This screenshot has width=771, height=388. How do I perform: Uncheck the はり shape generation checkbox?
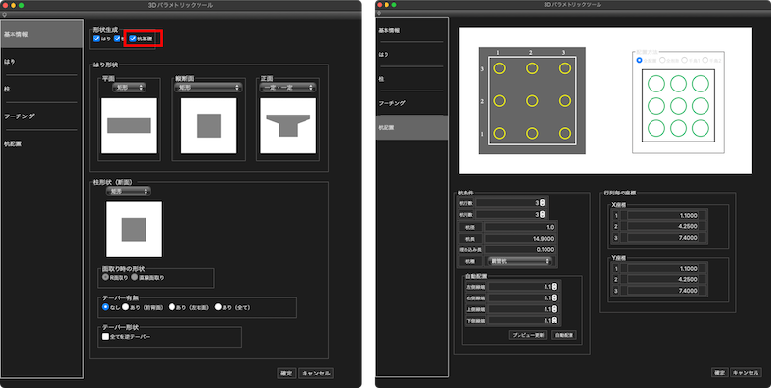pyautogui.click(x=97, y=39)
